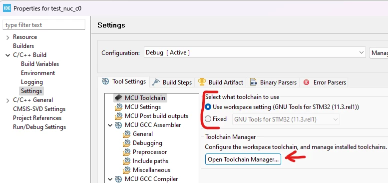Select Logging under C/C++ Build
The width and height of the screenshot is (388, 183).
(x=32, y=82)
